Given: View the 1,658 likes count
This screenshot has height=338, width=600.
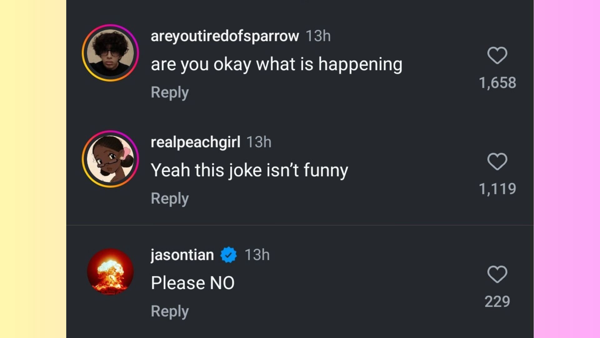Looking at the screenshot, I should [497, 83].
